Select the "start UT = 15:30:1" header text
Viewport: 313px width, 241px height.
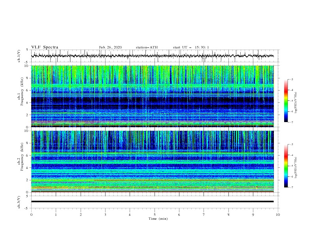[191, 47]
